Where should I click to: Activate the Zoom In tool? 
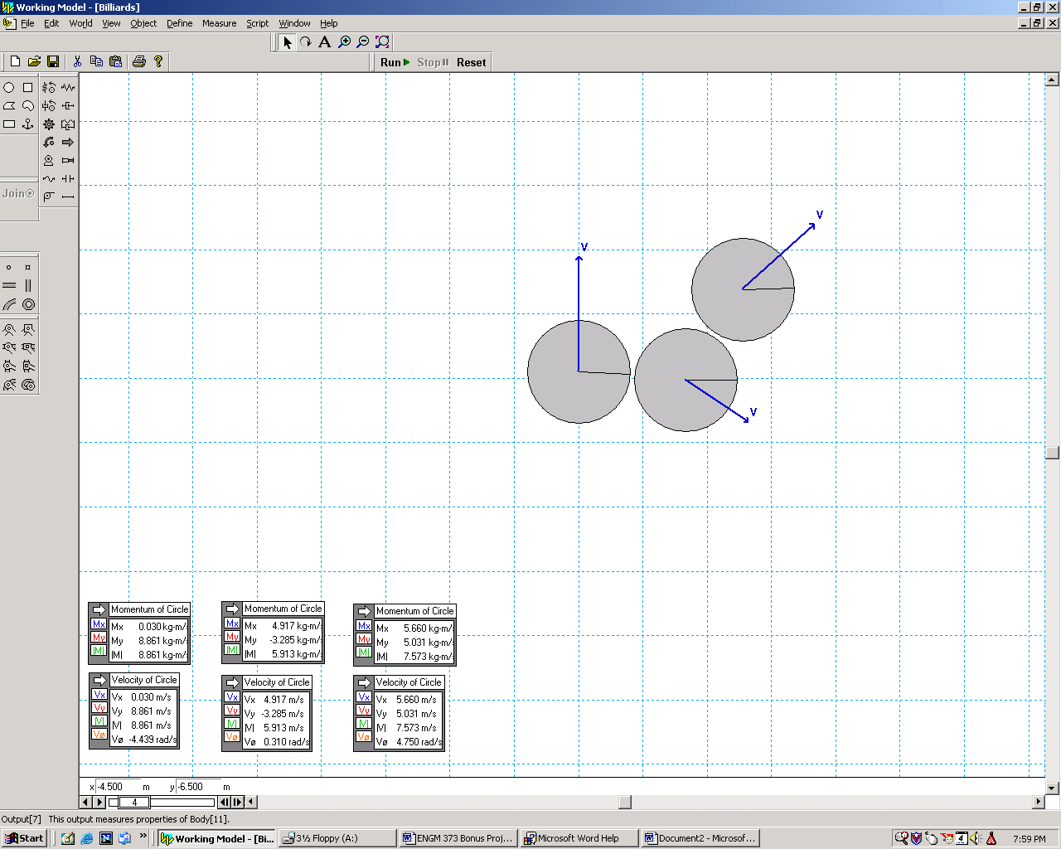coord(345,42)
